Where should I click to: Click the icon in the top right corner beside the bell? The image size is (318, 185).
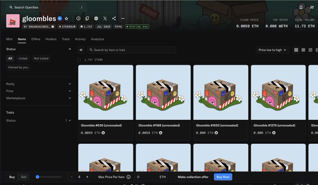coord(312,7)
